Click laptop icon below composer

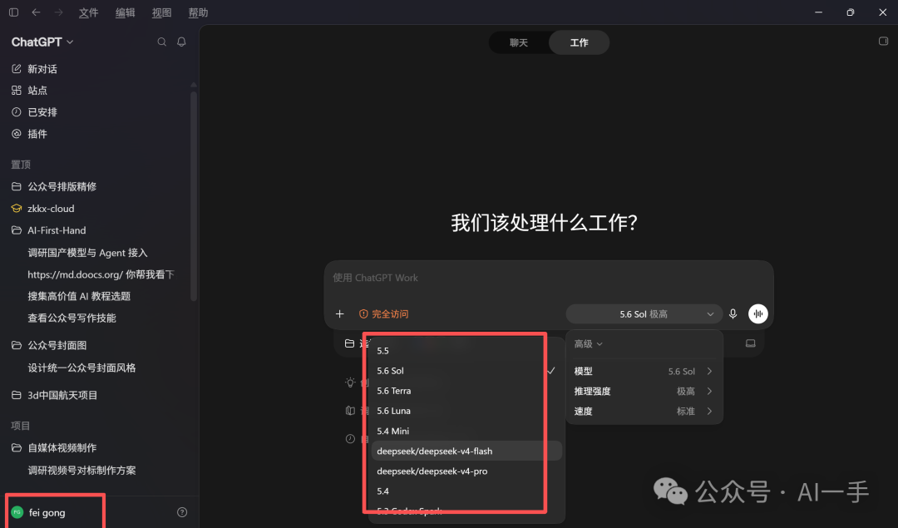[750, 343]
